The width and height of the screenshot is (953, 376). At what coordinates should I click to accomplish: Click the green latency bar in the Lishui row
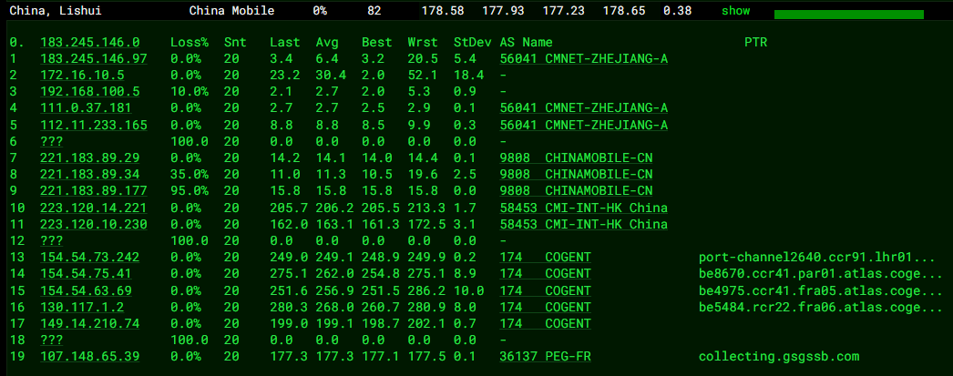pyautogui.click(x=849, y=15)
